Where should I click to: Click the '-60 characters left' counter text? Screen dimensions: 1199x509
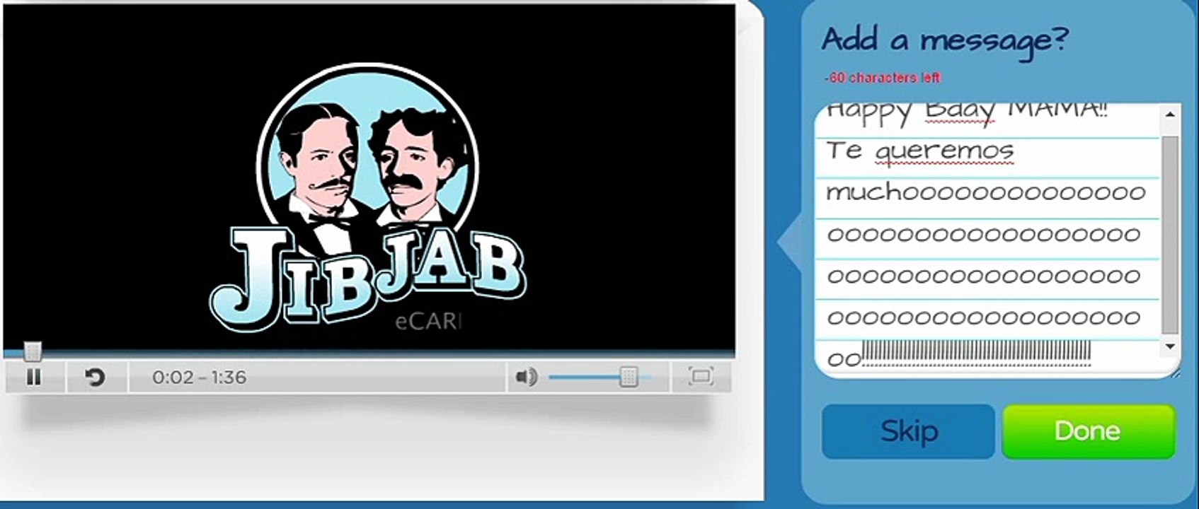click(x=882, y=78)
